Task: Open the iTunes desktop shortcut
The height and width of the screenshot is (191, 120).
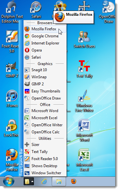Action: [x=12, y=98]
